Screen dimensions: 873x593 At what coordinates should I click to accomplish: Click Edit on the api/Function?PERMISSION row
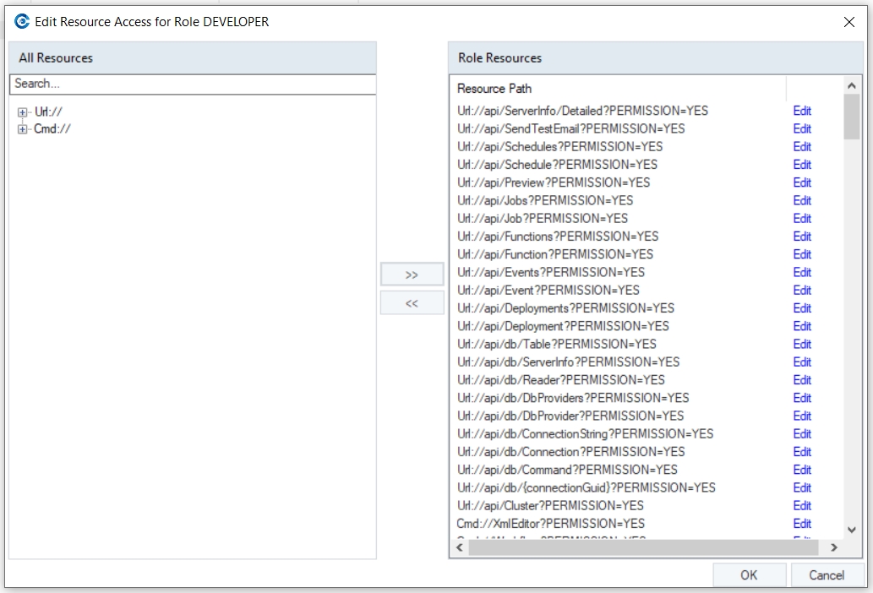[802, 254]
